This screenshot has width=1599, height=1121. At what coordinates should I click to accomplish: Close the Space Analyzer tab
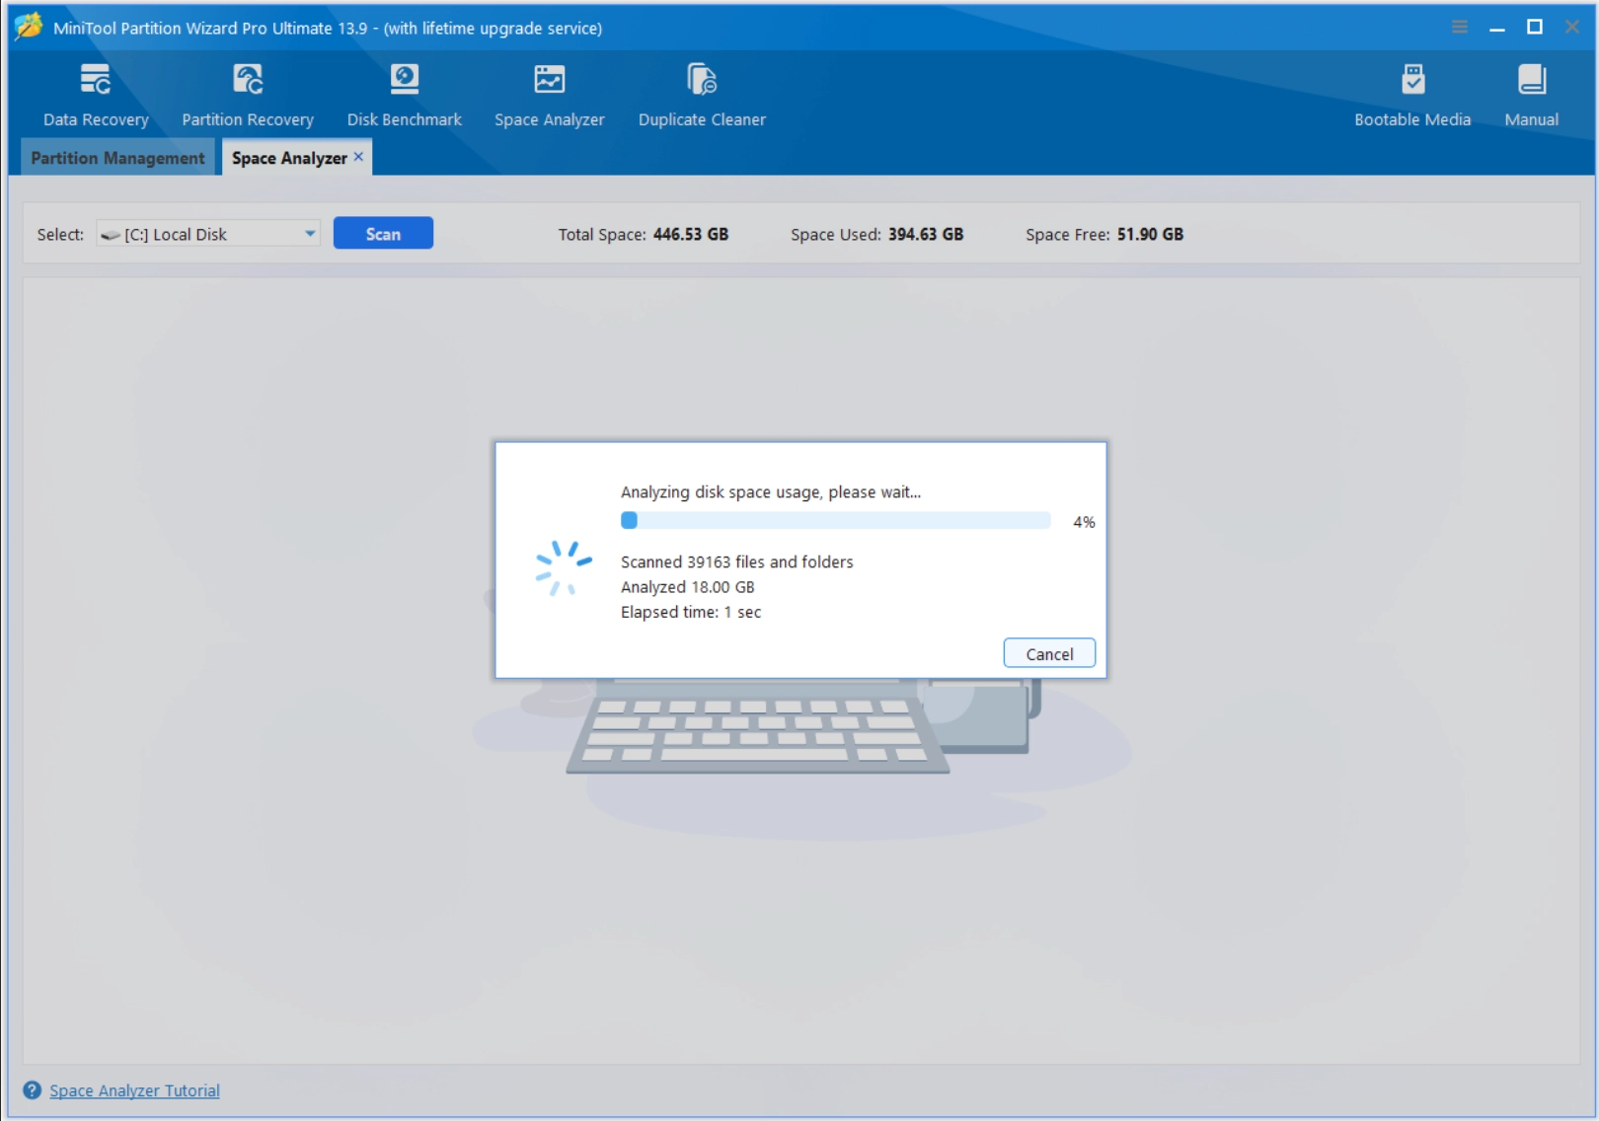pos(358,156)
